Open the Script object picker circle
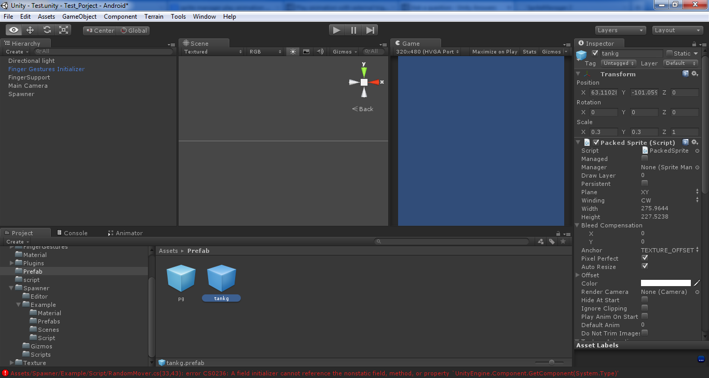Viewport: 709px width, 378px height. point(697,151)
